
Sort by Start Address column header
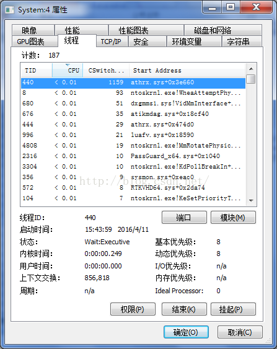click(x=187, y=70)
